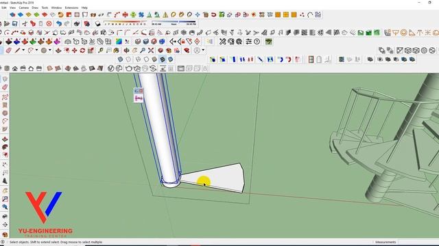
Task: Click the blue Undo arrow
Action: point(59,24)
